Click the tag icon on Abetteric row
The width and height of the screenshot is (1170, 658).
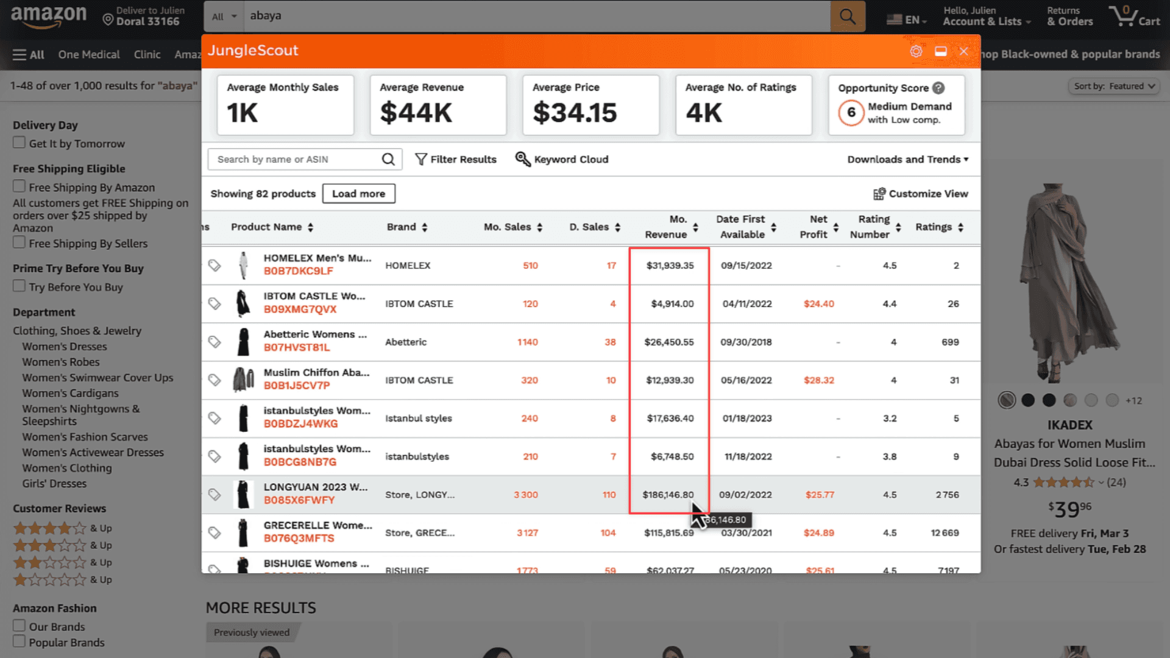coord(214,342)
